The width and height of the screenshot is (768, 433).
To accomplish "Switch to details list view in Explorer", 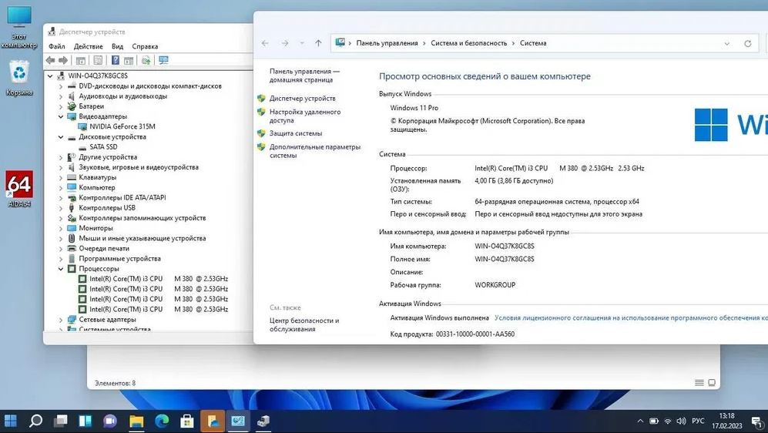I will coord(699,383).
